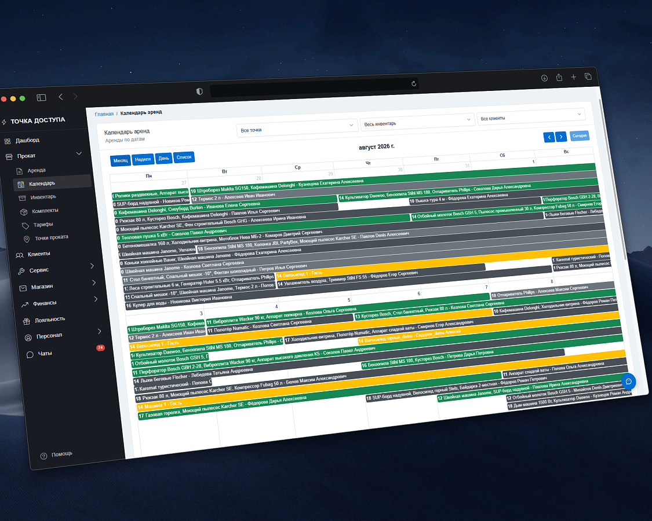Click the browser address bar
652x521 pixels.
point(314,87)
